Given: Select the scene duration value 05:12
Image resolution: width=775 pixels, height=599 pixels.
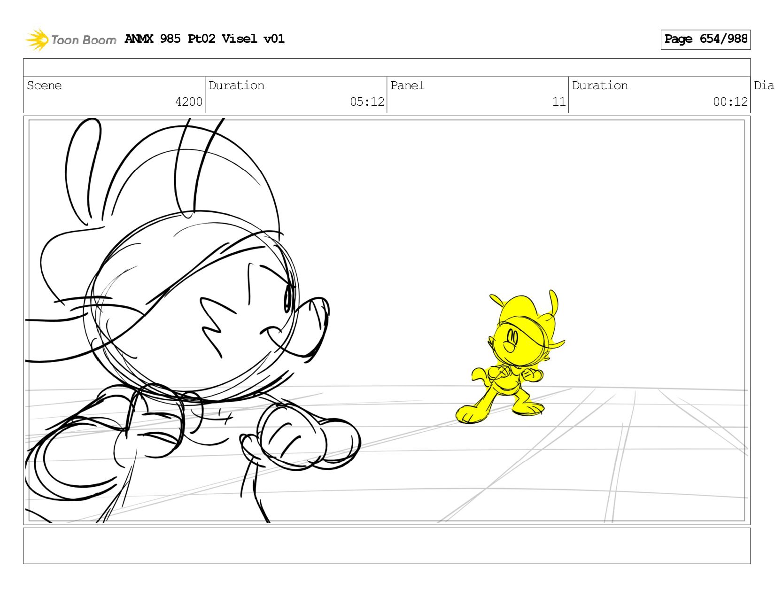Looking at the screenshot, I should 367,101.
